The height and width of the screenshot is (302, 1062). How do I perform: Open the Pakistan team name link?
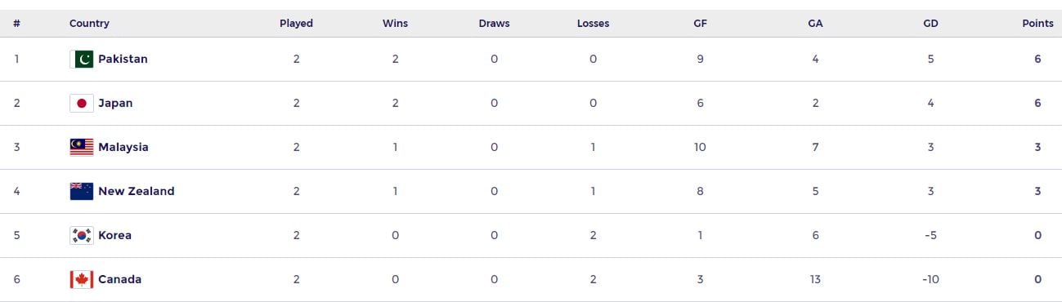(123, 59)
